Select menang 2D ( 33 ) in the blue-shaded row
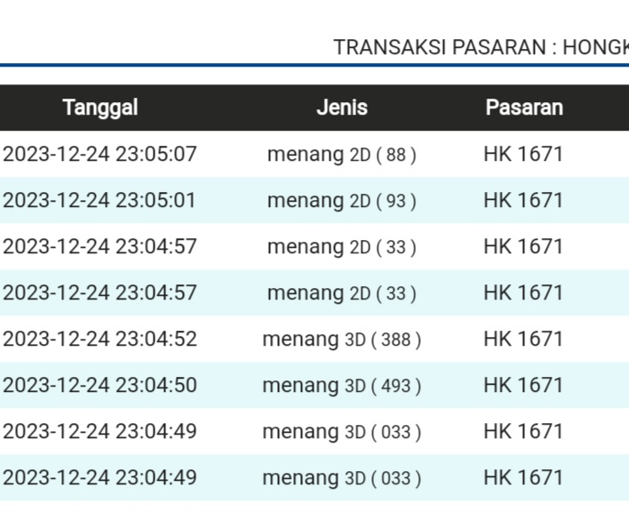Screen dimensions: 629x512 pos(342,292)
